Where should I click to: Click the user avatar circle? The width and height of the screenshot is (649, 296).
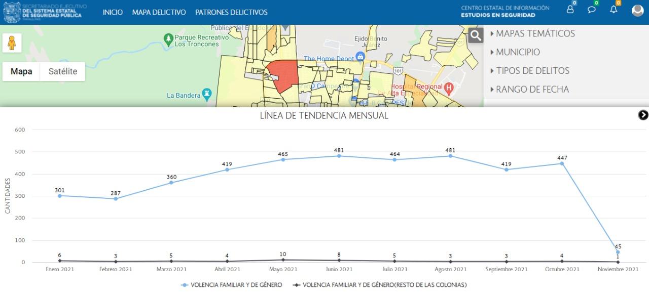(637, 11)
